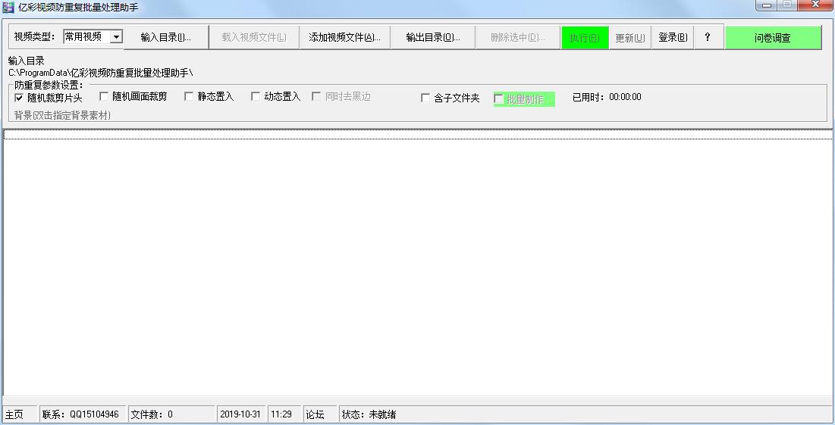Open the 问卷调查 survey button
This screenshot has width=835, height=425.
click(x=773, y=38)
